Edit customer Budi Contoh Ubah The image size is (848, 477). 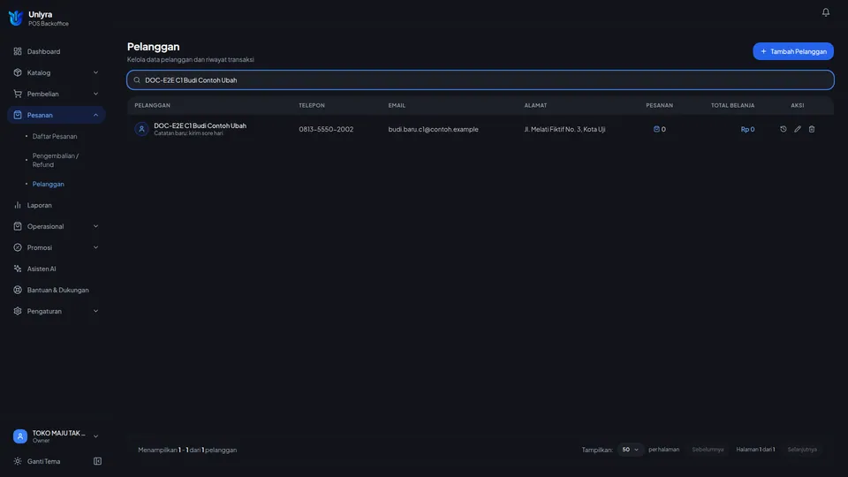click(x=797, y=129)
